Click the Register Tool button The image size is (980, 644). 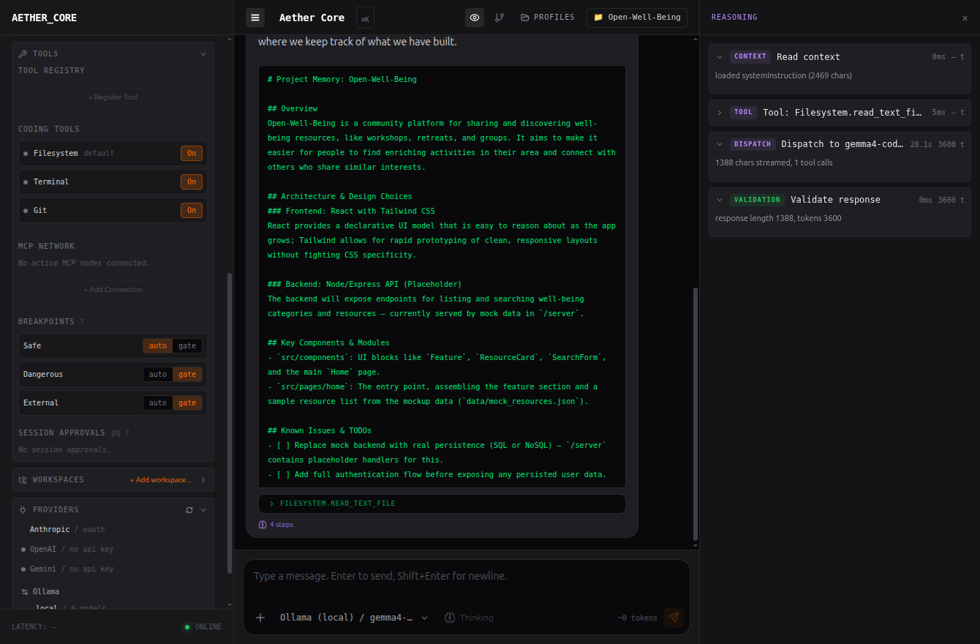(113, 97)
